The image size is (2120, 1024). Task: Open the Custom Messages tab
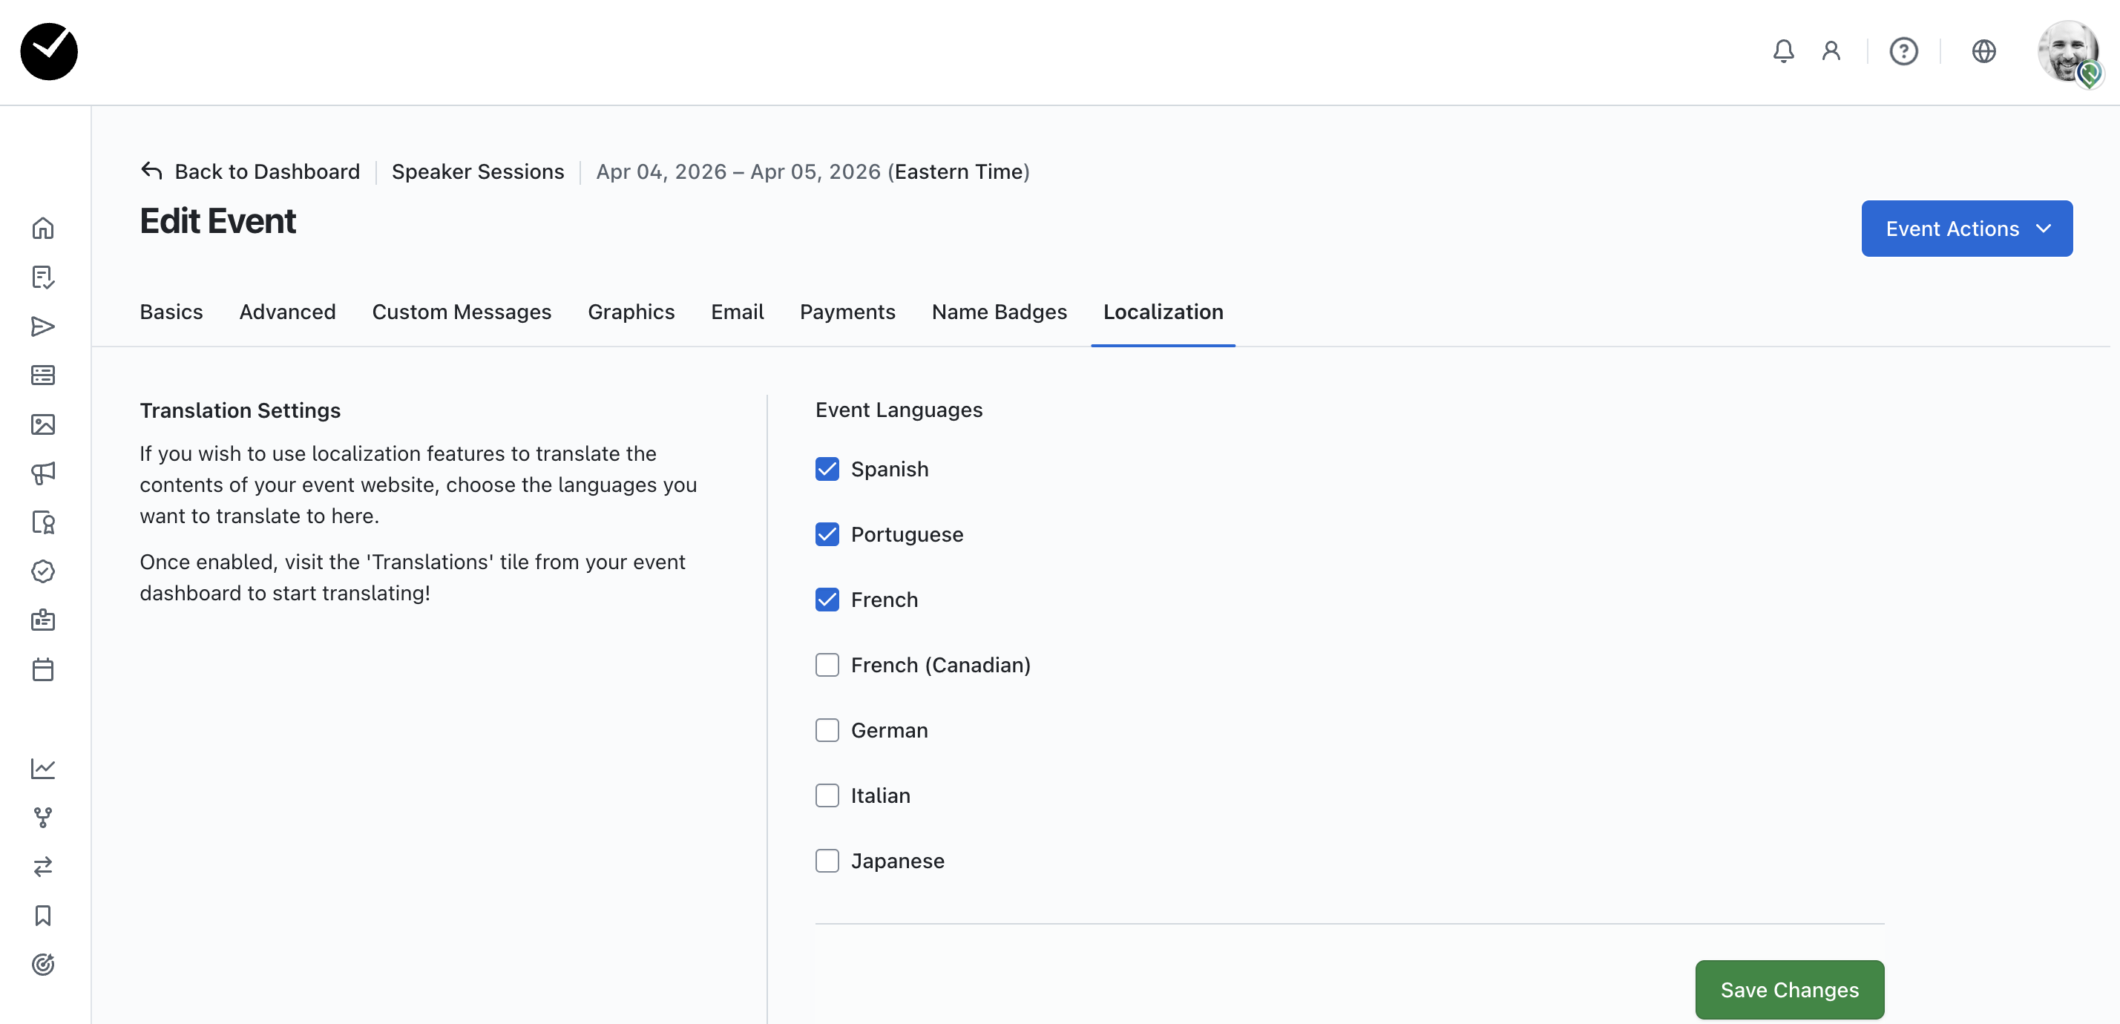pyautogui.click(x=461, y=312)
